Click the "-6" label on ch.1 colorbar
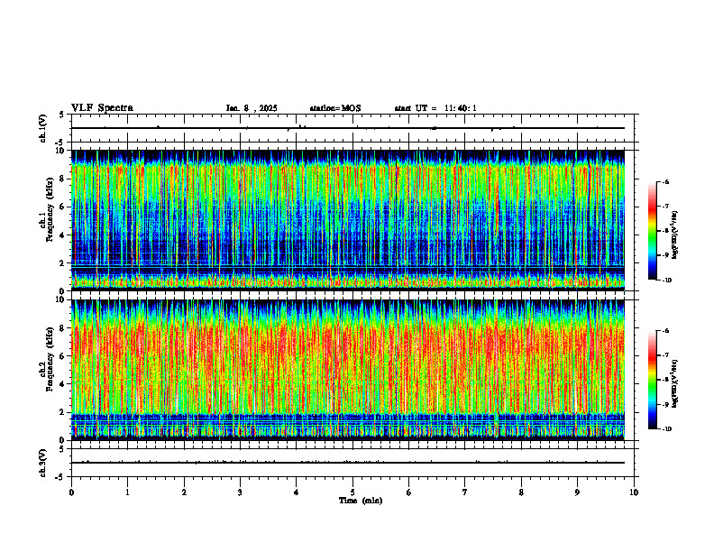Screen dimensions: 714x552 click(665, 182)
